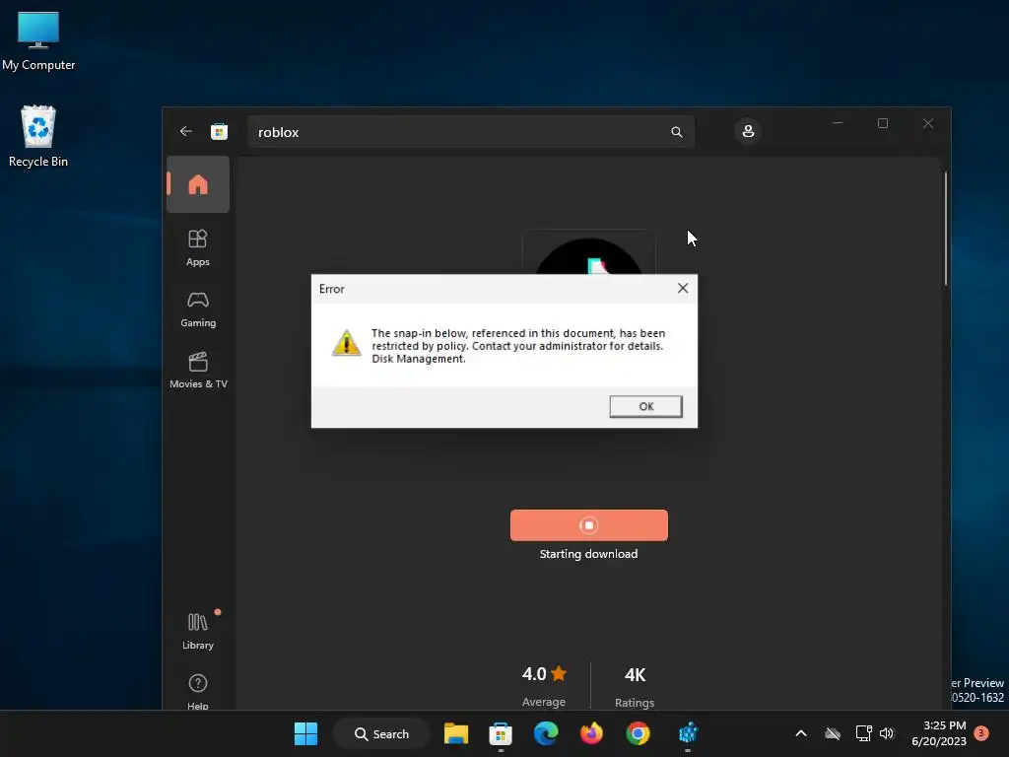Click the taskbar Search box
The width and height of the screenshot is (1009, 757).
pyautogui.click(x=381, y=733)
